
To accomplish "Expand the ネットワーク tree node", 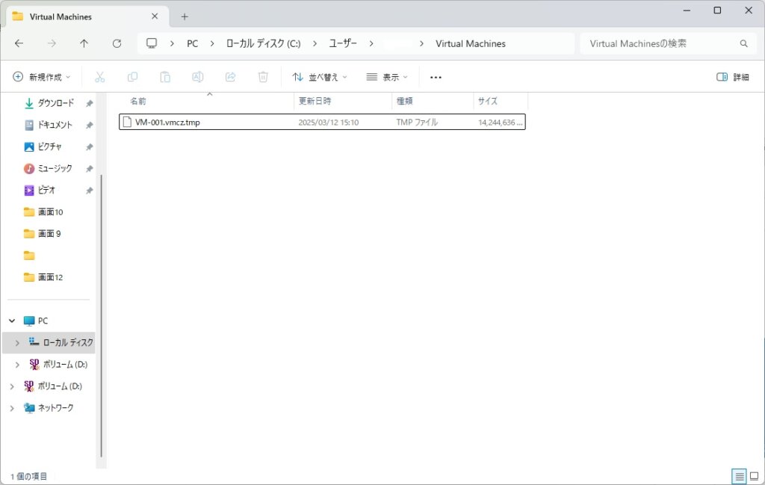I will pos(12,408).
